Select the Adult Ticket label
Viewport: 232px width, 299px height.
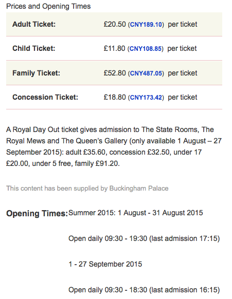click(x=34, y=24)
